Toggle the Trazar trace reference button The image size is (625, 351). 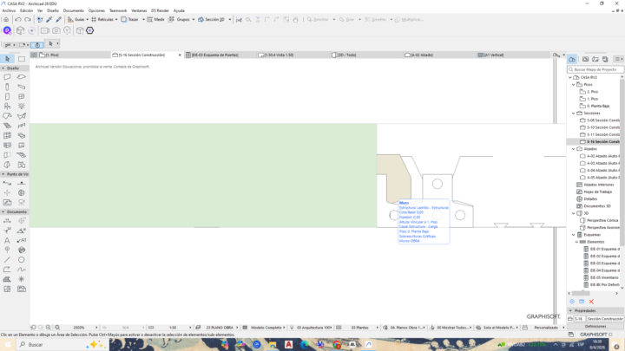coord(129,19)
